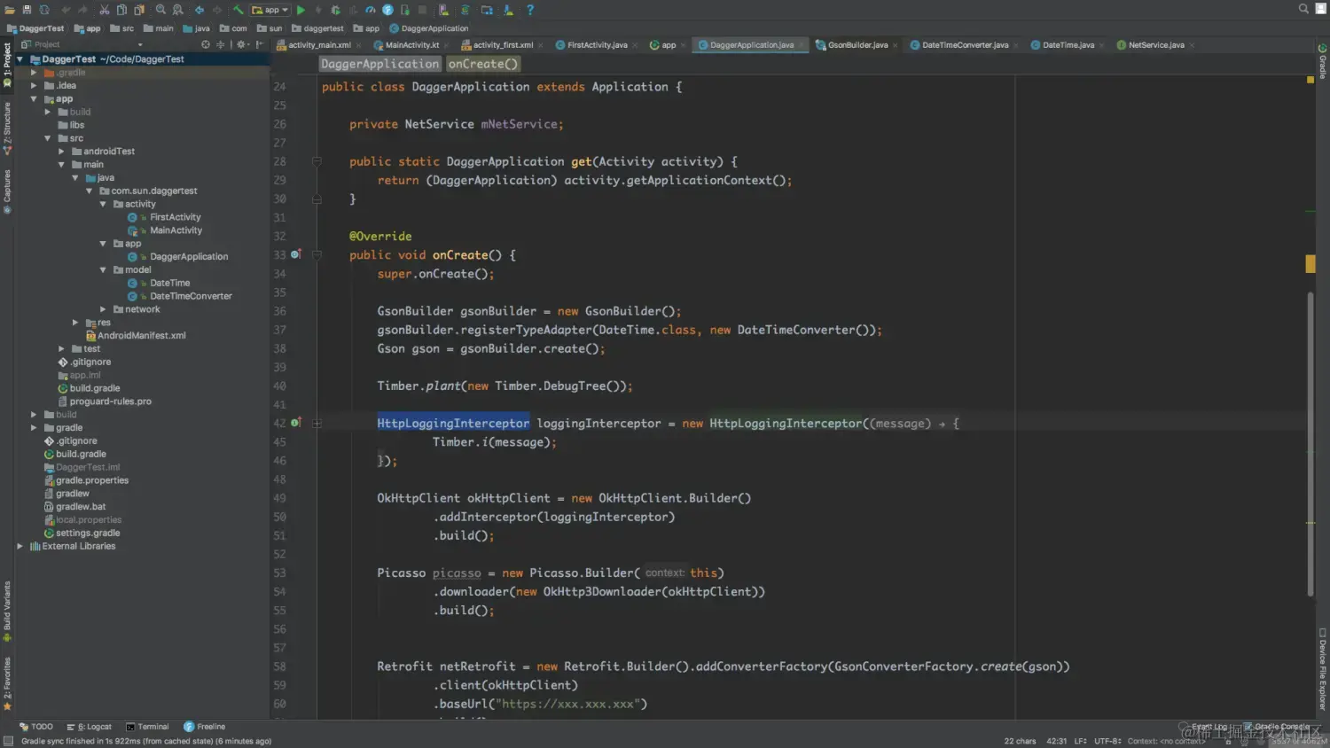Click the Open file folder icon in toolbar
Image resolution: width=1330 pixels, height=748 pixels.
coord(10,10)
